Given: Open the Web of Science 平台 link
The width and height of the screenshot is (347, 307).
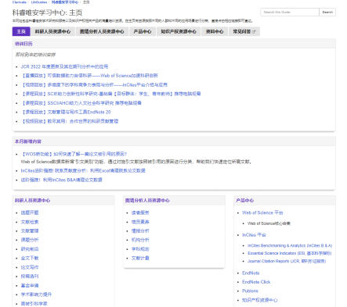Looking at the screenshot, I should pyautogui.click(x=262, y=212).
